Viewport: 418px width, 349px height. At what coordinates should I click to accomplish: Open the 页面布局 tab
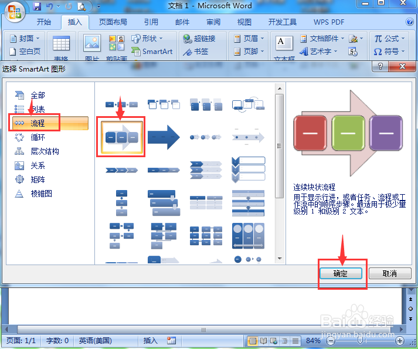[113, 22]
